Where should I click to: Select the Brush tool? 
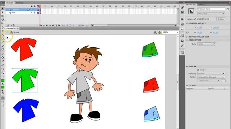click(x=3, y=46)
